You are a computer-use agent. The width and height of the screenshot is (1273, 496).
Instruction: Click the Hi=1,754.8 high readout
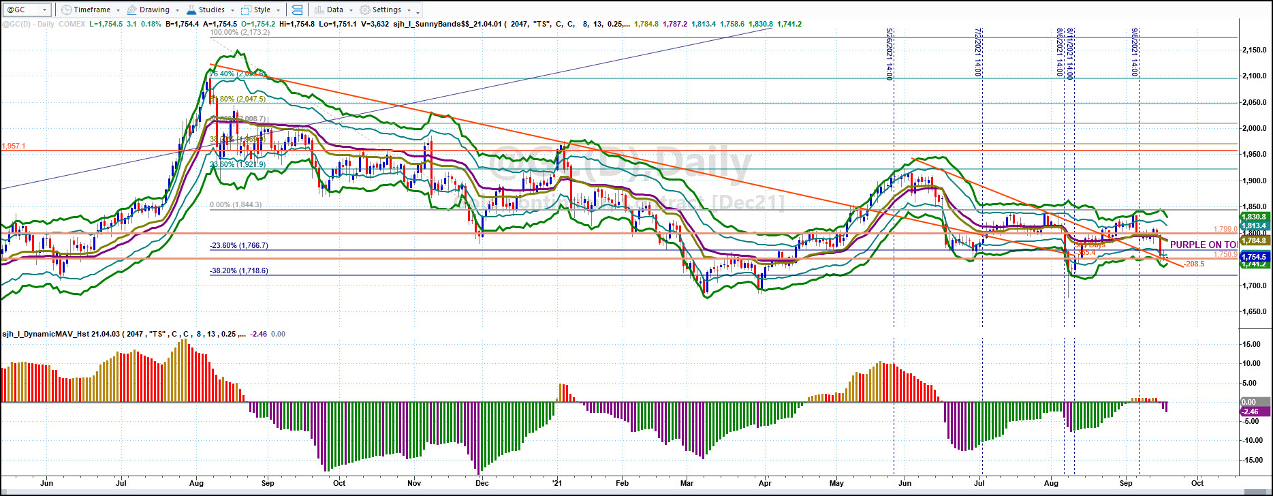297,24
